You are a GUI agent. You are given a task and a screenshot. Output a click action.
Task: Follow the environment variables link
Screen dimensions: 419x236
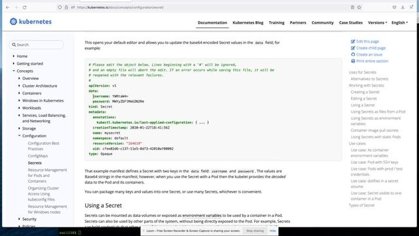pyautogui.click(x=202, y=216)
